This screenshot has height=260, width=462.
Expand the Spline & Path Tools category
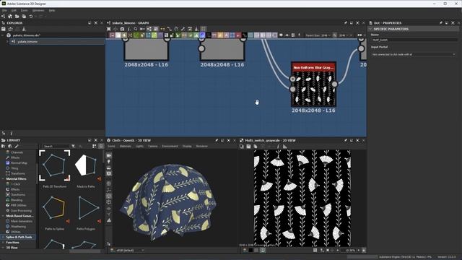pos(3,237)
